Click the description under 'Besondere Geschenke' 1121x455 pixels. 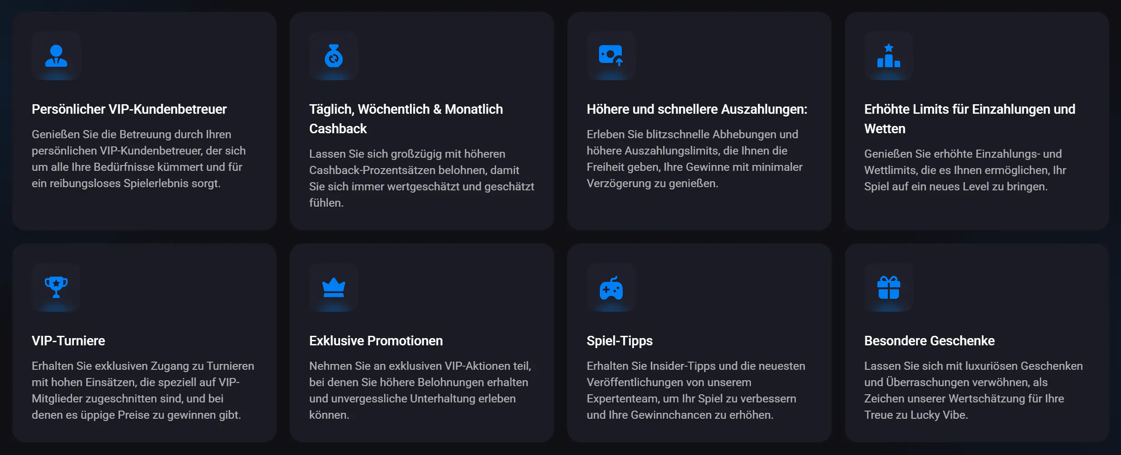click(973, 390)
